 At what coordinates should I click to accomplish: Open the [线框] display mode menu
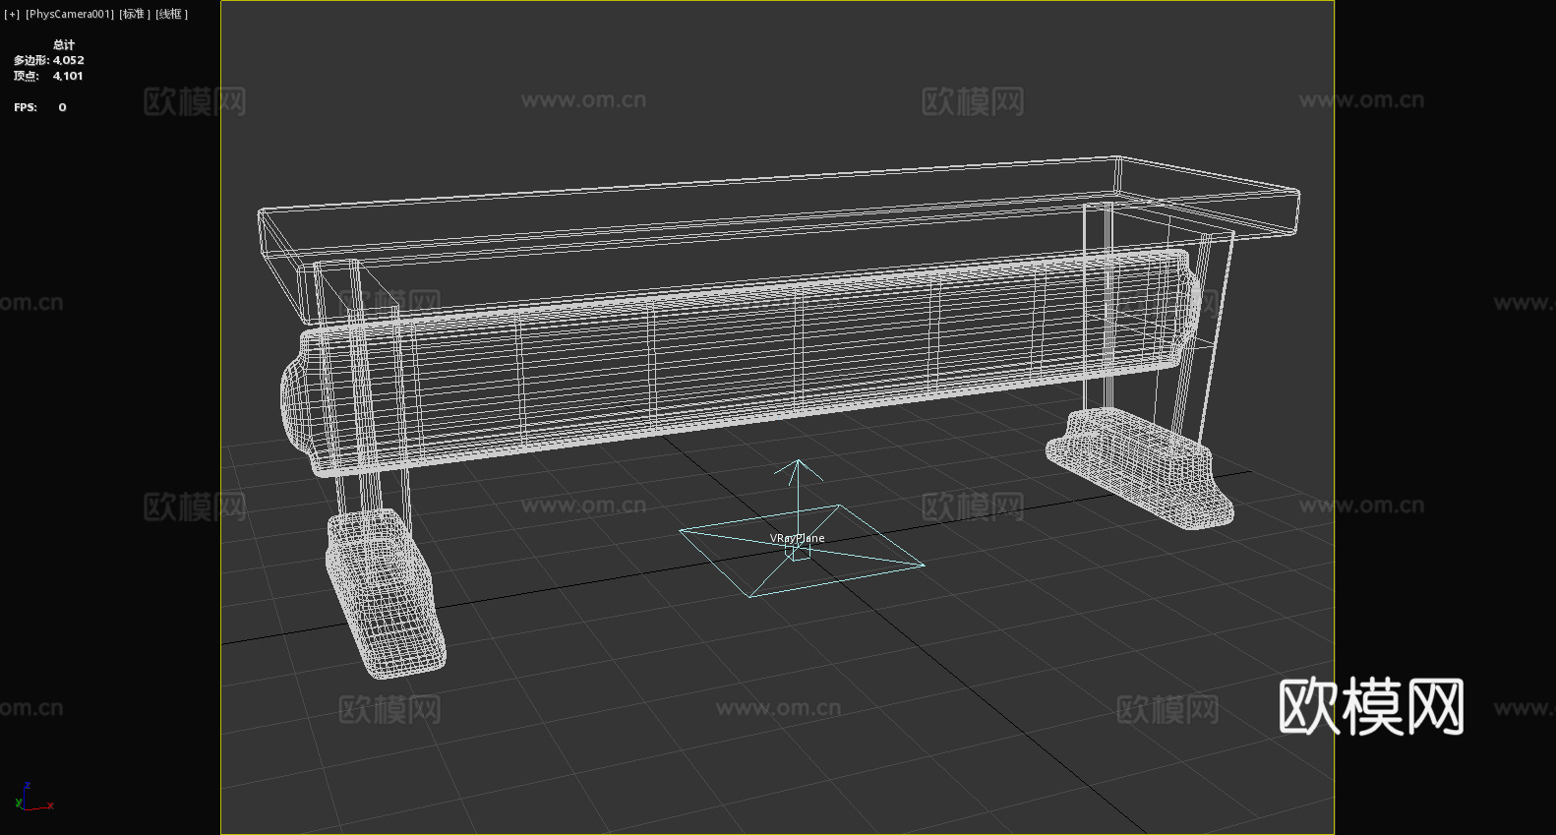tap(172, 14)
